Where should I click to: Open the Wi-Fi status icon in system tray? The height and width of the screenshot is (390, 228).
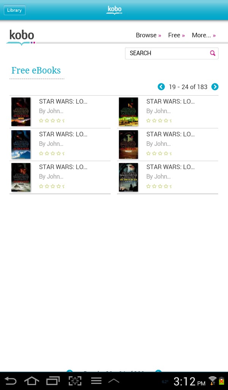tap(212, 380)
